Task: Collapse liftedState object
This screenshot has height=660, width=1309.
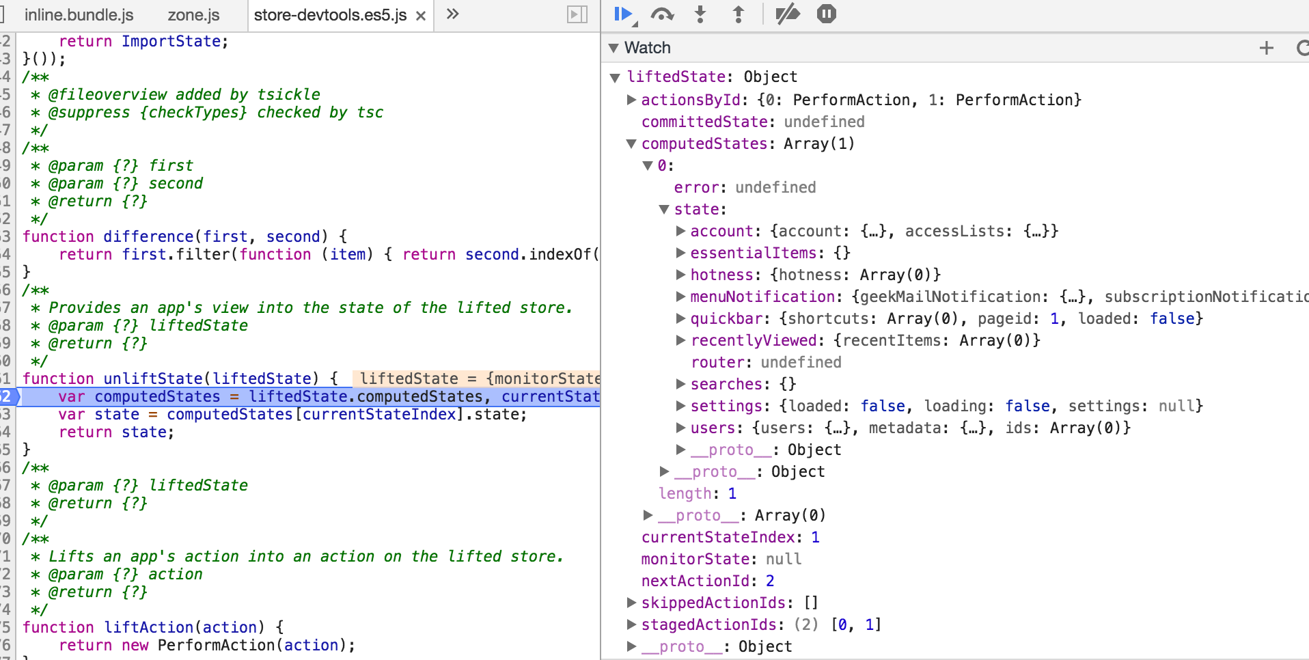Action: click(615, 77)
